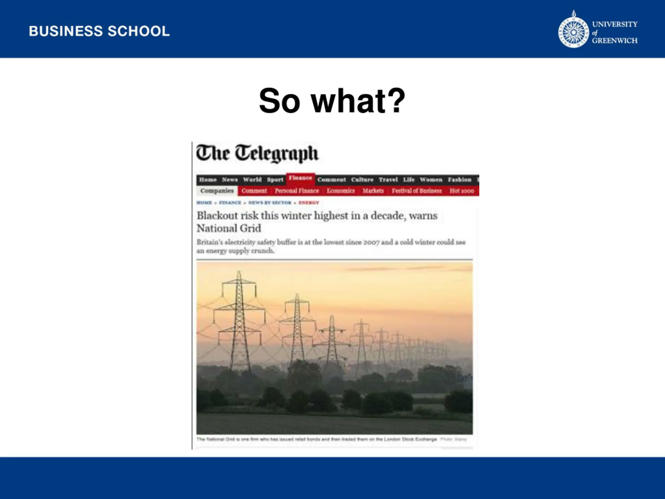Open Personal Finance sub-navigation item
Viewport: 665px width, 499px height.
[x=297, y=191]
